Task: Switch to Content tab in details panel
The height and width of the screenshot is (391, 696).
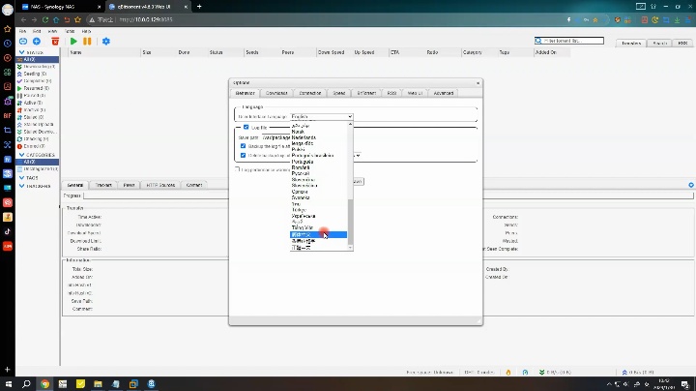Action: 194,185
